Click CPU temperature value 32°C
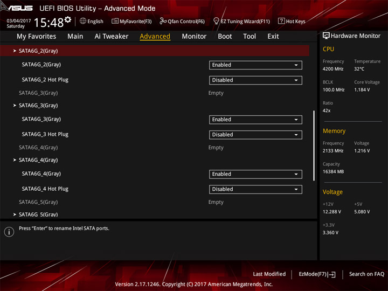Screen dimensions: 388x291 [x=359, y=69]
